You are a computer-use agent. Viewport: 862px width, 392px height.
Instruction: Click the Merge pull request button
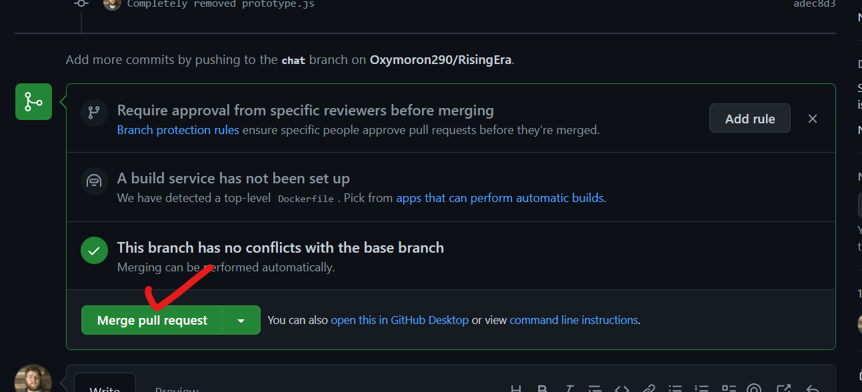coord(151,320)
